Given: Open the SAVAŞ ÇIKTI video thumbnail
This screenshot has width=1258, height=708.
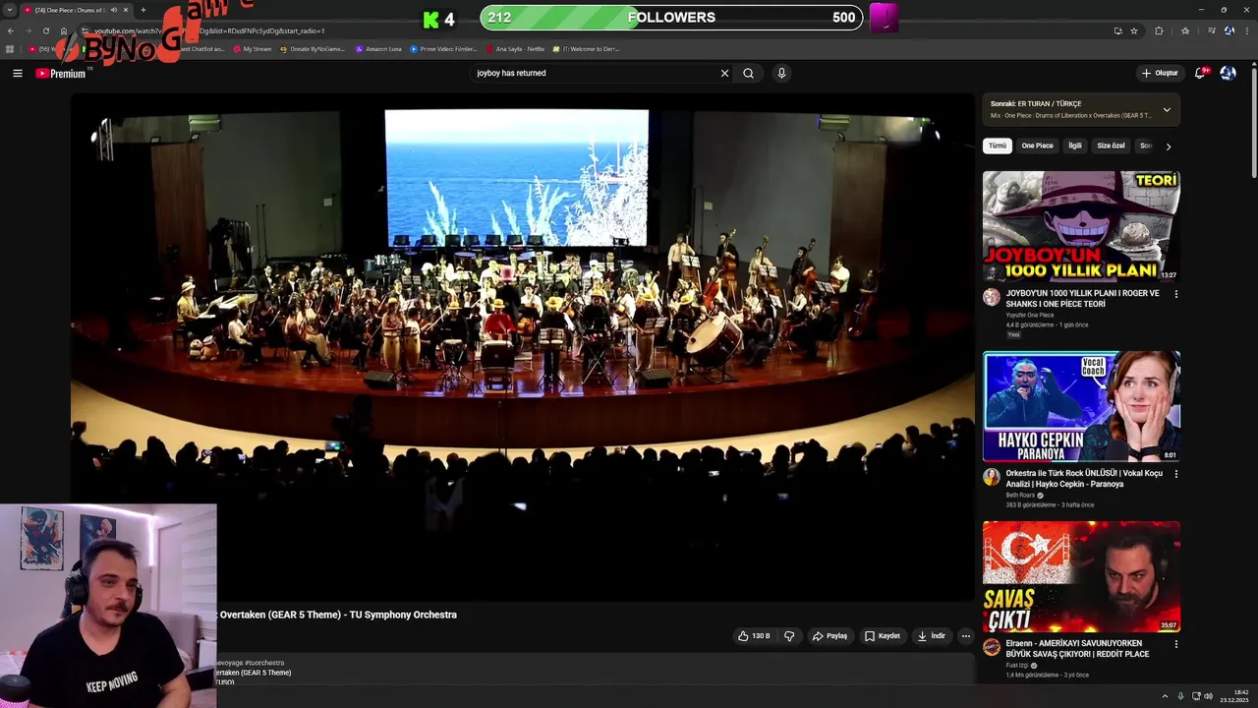Looking at the screenshot, I should tap(1081, 576).
